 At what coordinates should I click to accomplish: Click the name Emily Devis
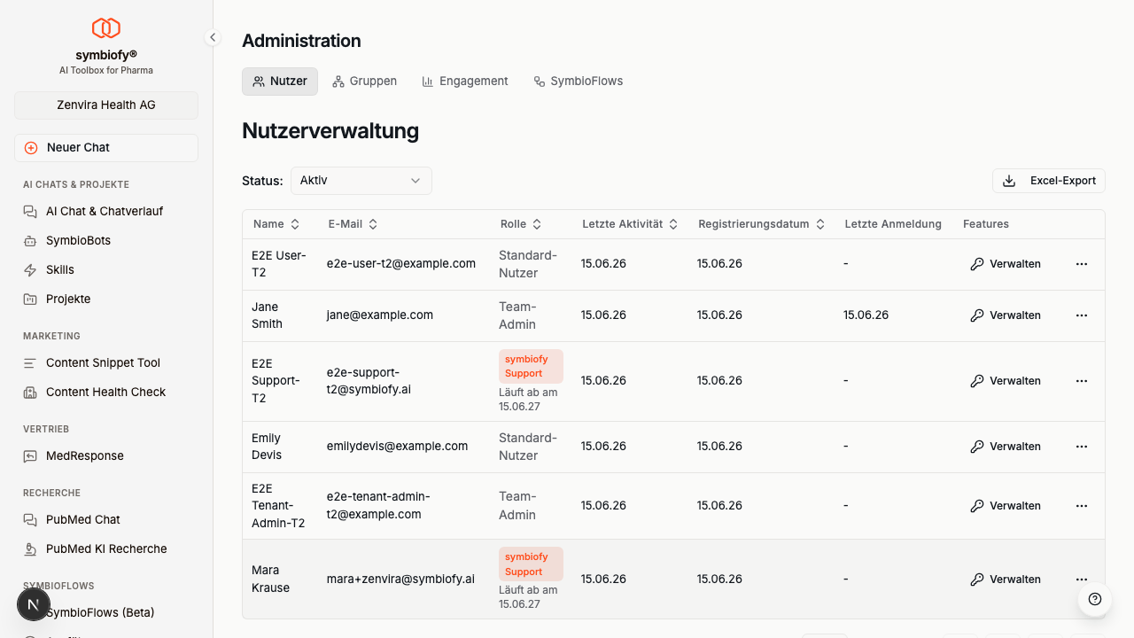[267, 447]
